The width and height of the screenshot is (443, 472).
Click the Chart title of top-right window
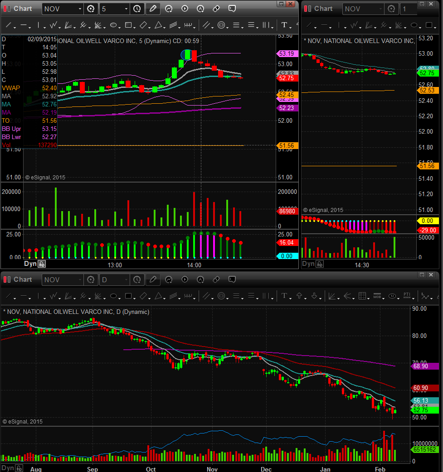323,9
